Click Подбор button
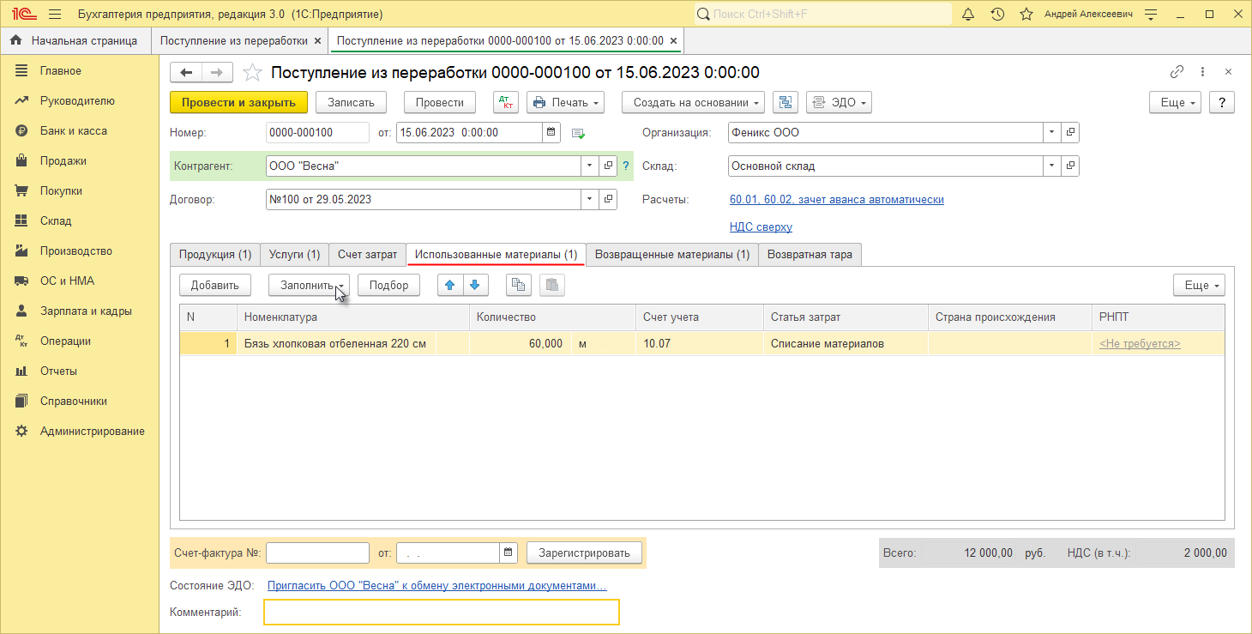This screenshot has height=634, width=1252. point(389,286)
